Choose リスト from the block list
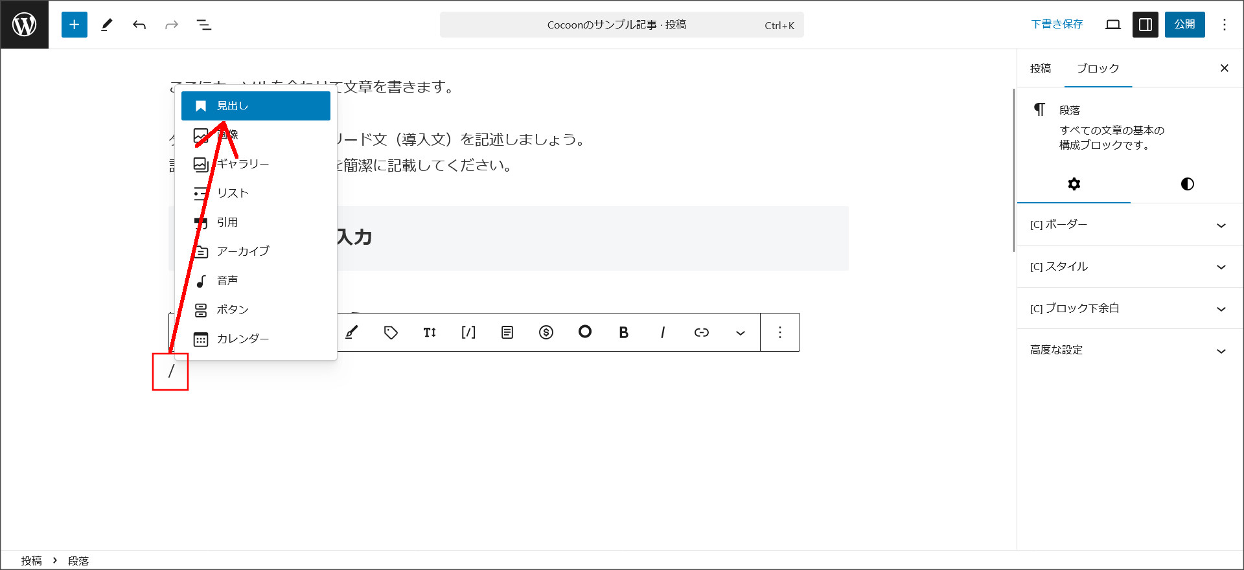This screenshot has height=570, width=1244. [256, 193]
